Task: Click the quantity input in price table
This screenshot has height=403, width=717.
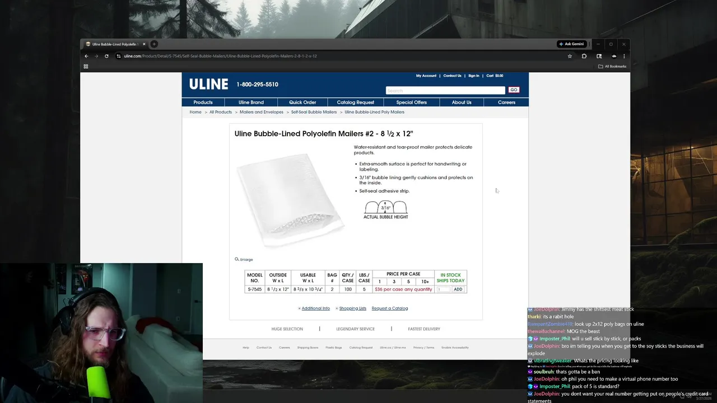Action: [443, 289]
